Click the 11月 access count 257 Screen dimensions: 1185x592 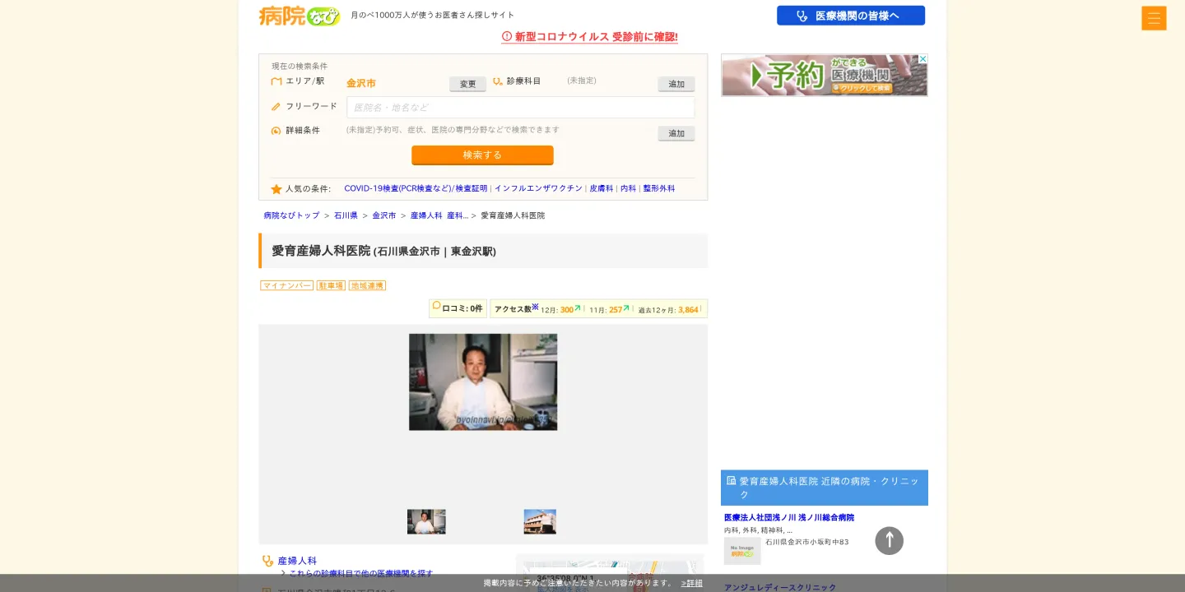pyautogui.click(x=616, y=310)
